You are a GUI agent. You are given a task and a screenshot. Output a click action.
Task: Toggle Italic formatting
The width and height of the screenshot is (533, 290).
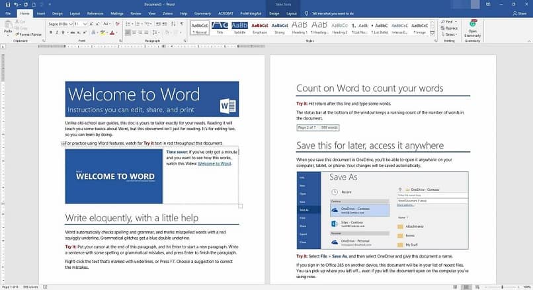coord(58,32)
